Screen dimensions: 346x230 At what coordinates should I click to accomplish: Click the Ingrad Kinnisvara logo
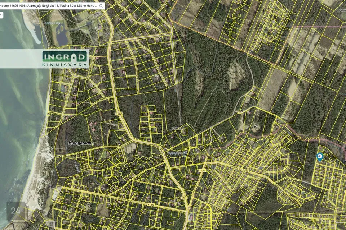click(65, 59)
